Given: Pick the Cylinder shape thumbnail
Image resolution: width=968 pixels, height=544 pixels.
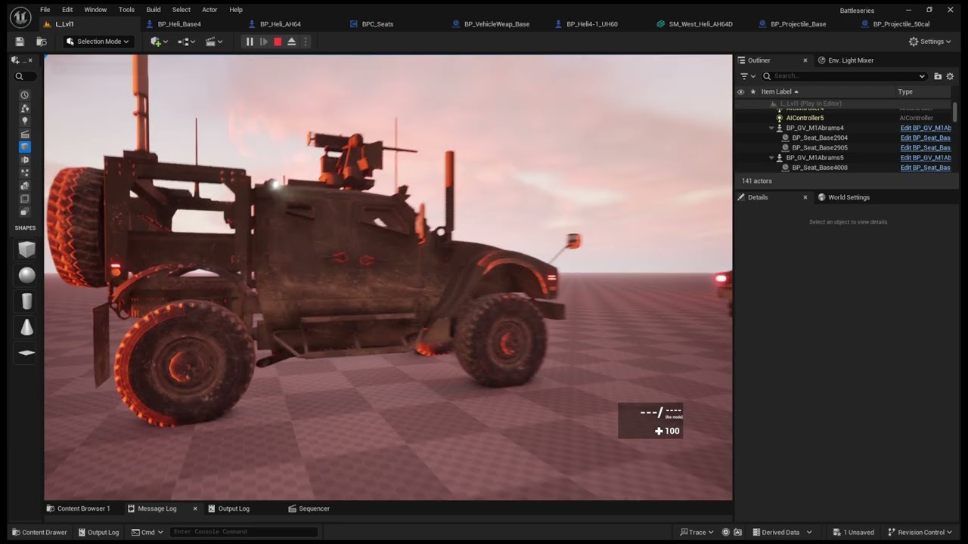Looking at the screenshot, I should coord(26,301).
